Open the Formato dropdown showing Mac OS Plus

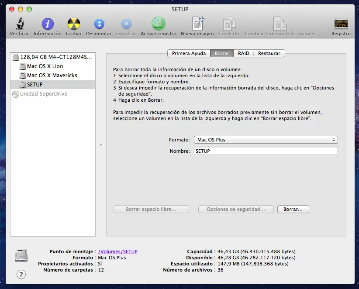266,140
